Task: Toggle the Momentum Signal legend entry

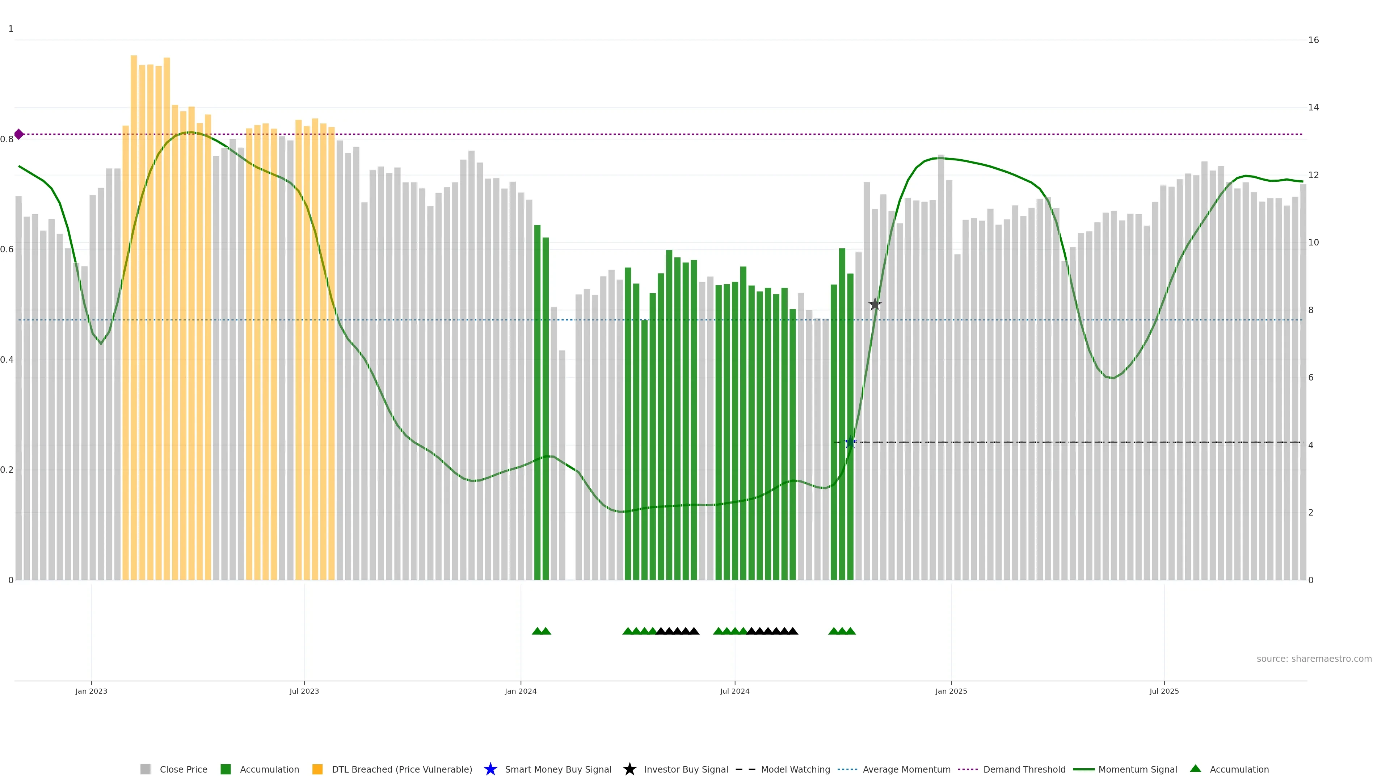Action: [1137, 769]
